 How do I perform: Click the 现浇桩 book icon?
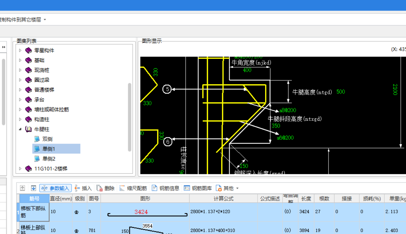29,70
